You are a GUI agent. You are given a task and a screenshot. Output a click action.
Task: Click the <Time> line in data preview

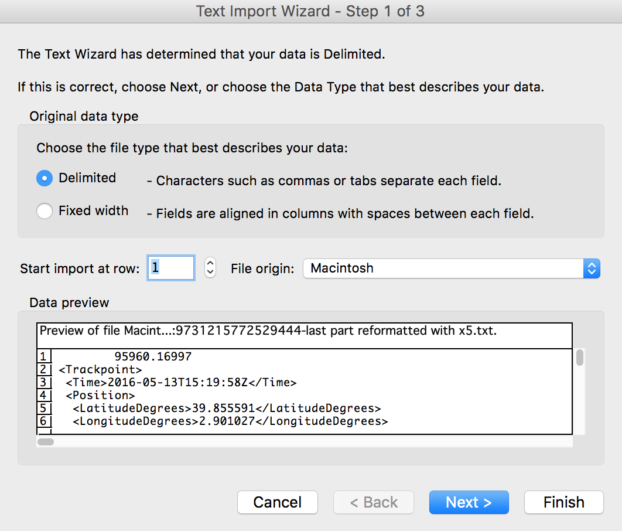(x=181, y=383)
